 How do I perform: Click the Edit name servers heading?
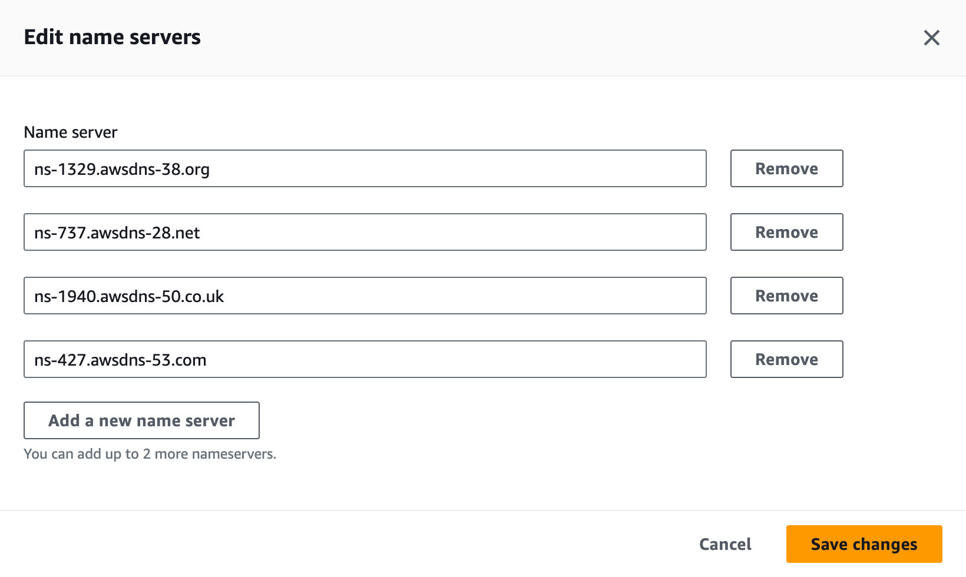click(113, 37)
